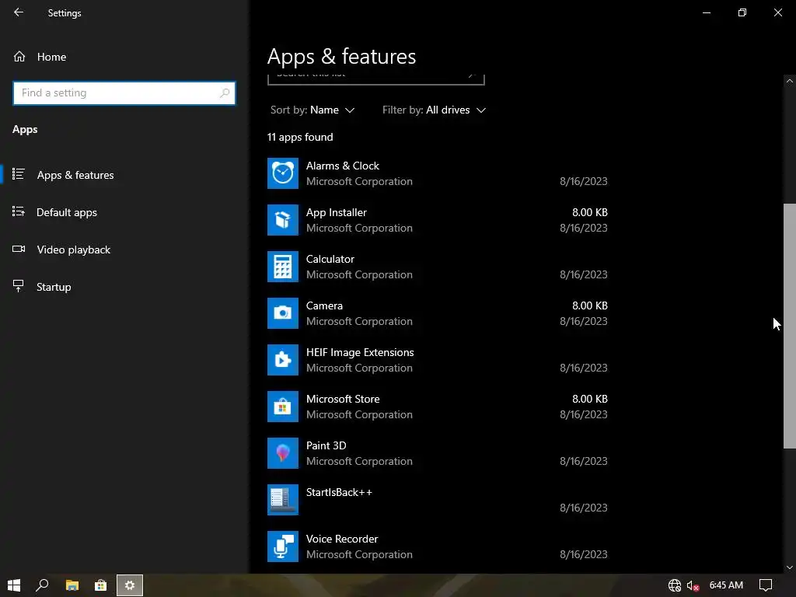Click the Video playback sidebar icon
The image size is (796, 597).
(19, 249)
